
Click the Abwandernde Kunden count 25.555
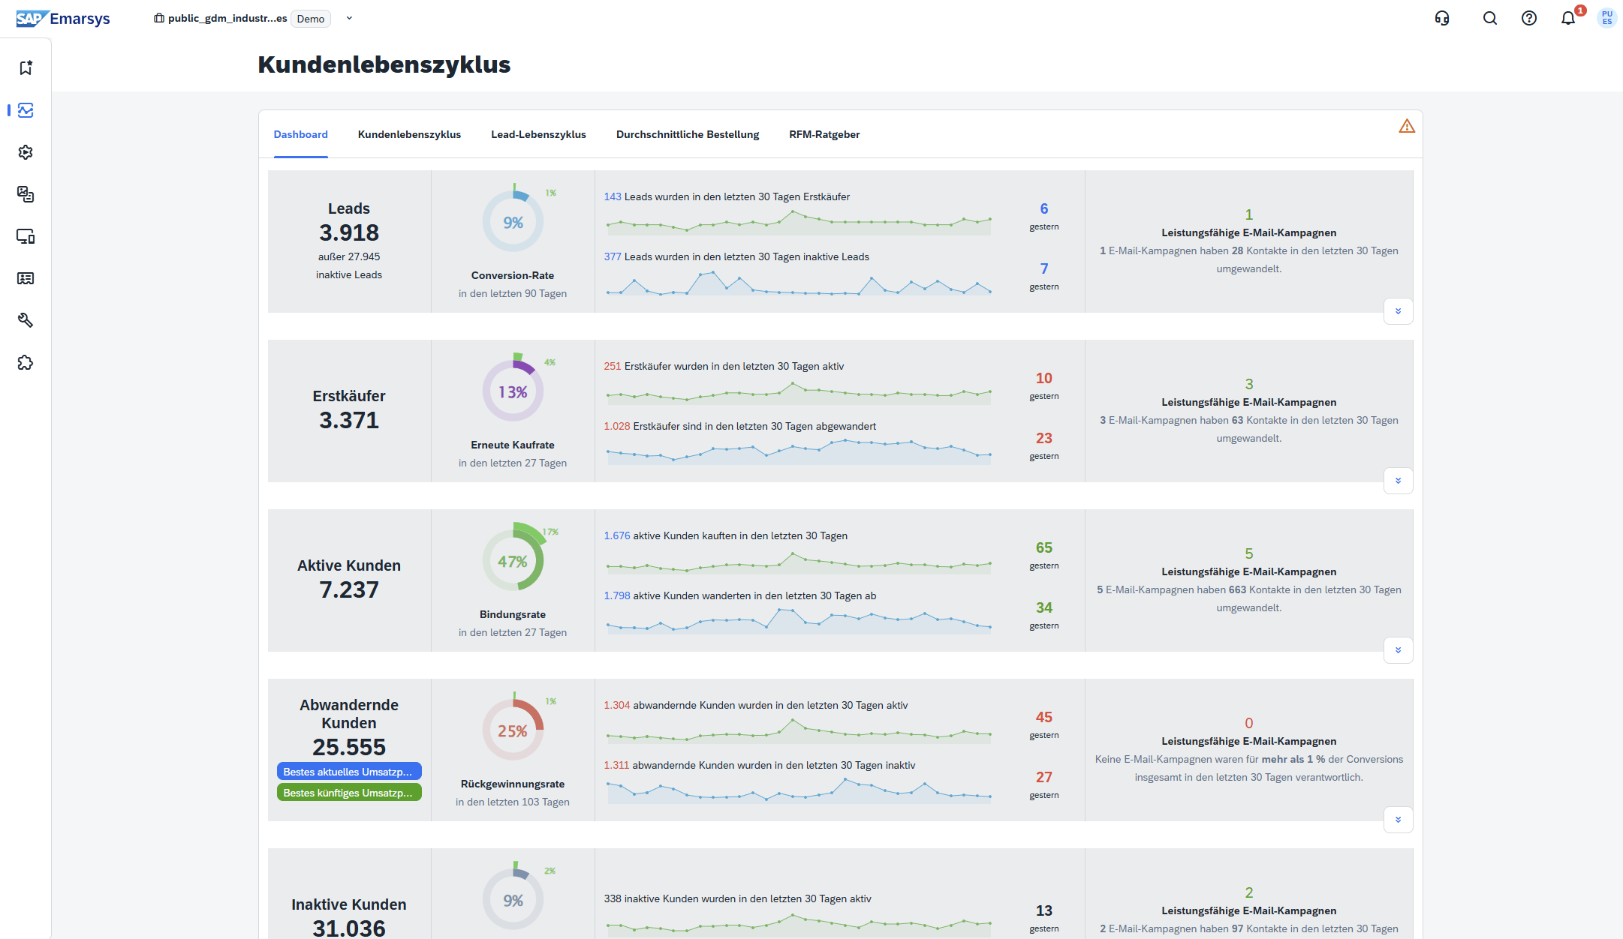click(x=349, y=747)
